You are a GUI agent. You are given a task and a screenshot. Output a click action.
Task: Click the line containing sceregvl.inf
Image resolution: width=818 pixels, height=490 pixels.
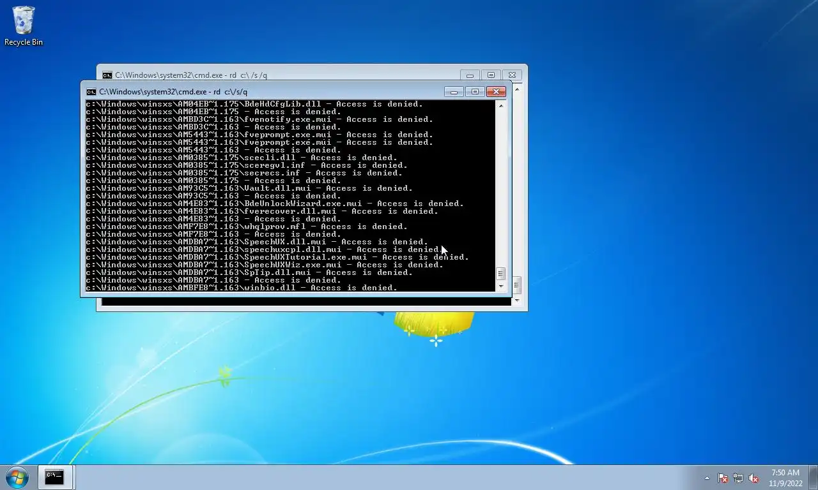point(247,165)
